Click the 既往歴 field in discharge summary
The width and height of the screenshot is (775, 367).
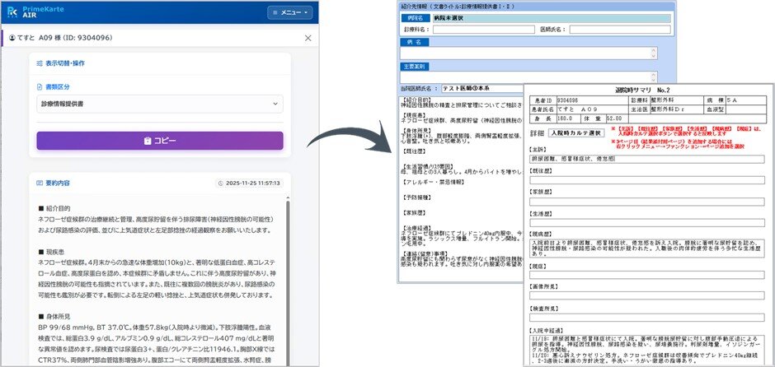click(647, 180)
